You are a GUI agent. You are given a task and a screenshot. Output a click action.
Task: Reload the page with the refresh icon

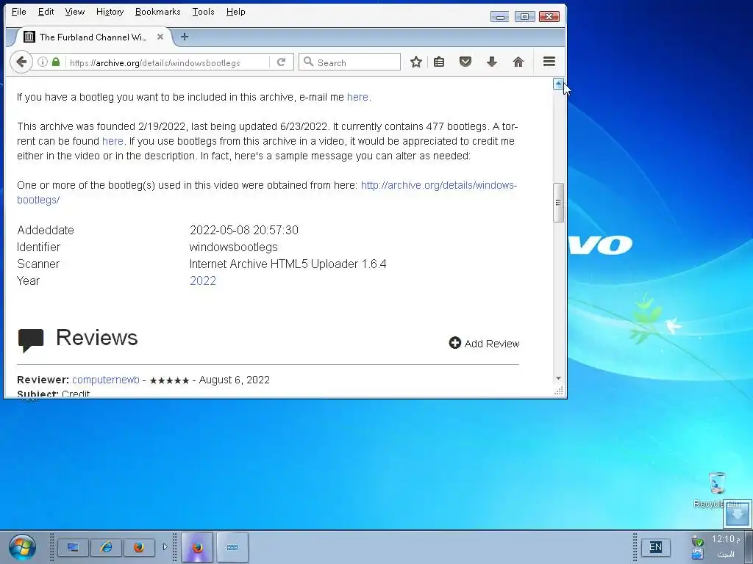click(x=282, y=62)
